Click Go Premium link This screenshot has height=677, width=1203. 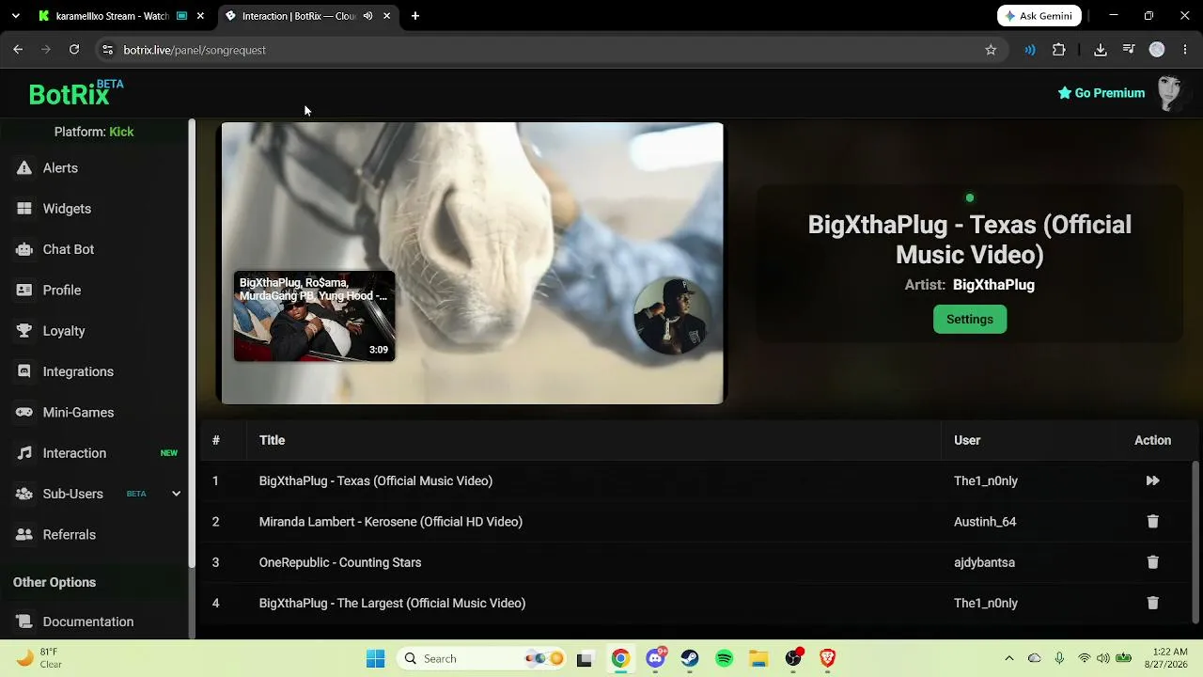click(x=1101, y=93)
